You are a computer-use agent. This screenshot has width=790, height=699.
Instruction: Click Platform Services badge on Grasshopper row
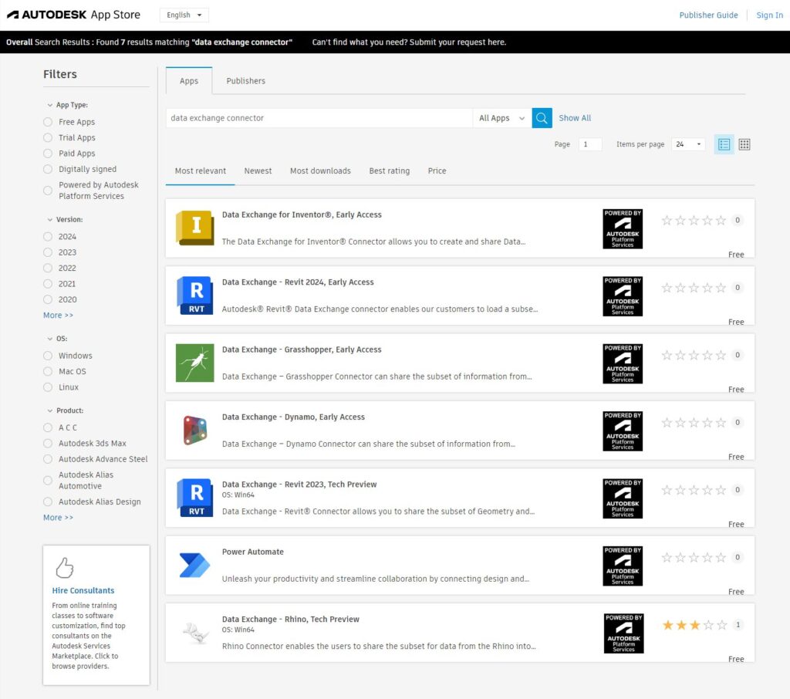click(623, 364)
